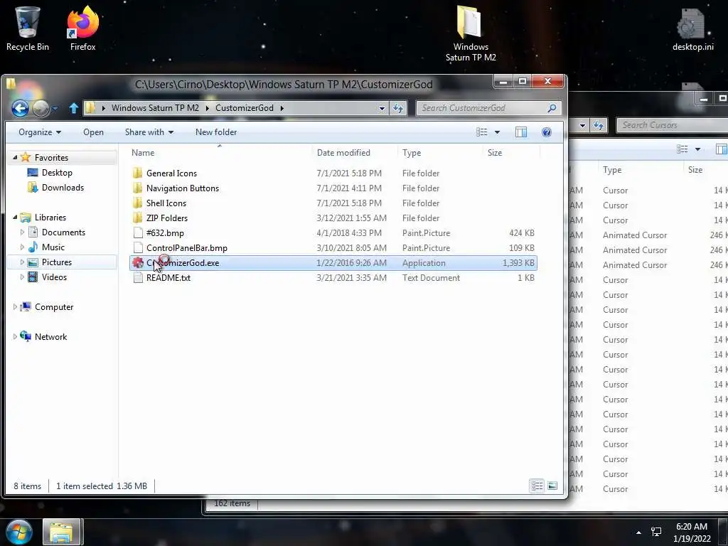Expand the Network tree node
The image size is (728, 546).
click(15, 336)
